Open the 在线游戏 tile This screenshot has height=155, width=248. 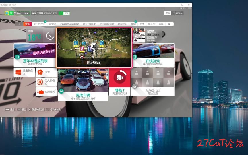(153, 55)
